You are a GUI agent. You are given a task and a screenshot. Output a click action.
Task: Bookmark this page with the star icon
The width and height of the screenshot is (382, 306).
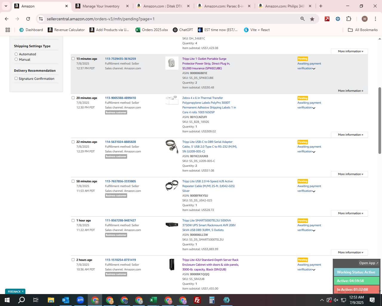coord(312,19)
